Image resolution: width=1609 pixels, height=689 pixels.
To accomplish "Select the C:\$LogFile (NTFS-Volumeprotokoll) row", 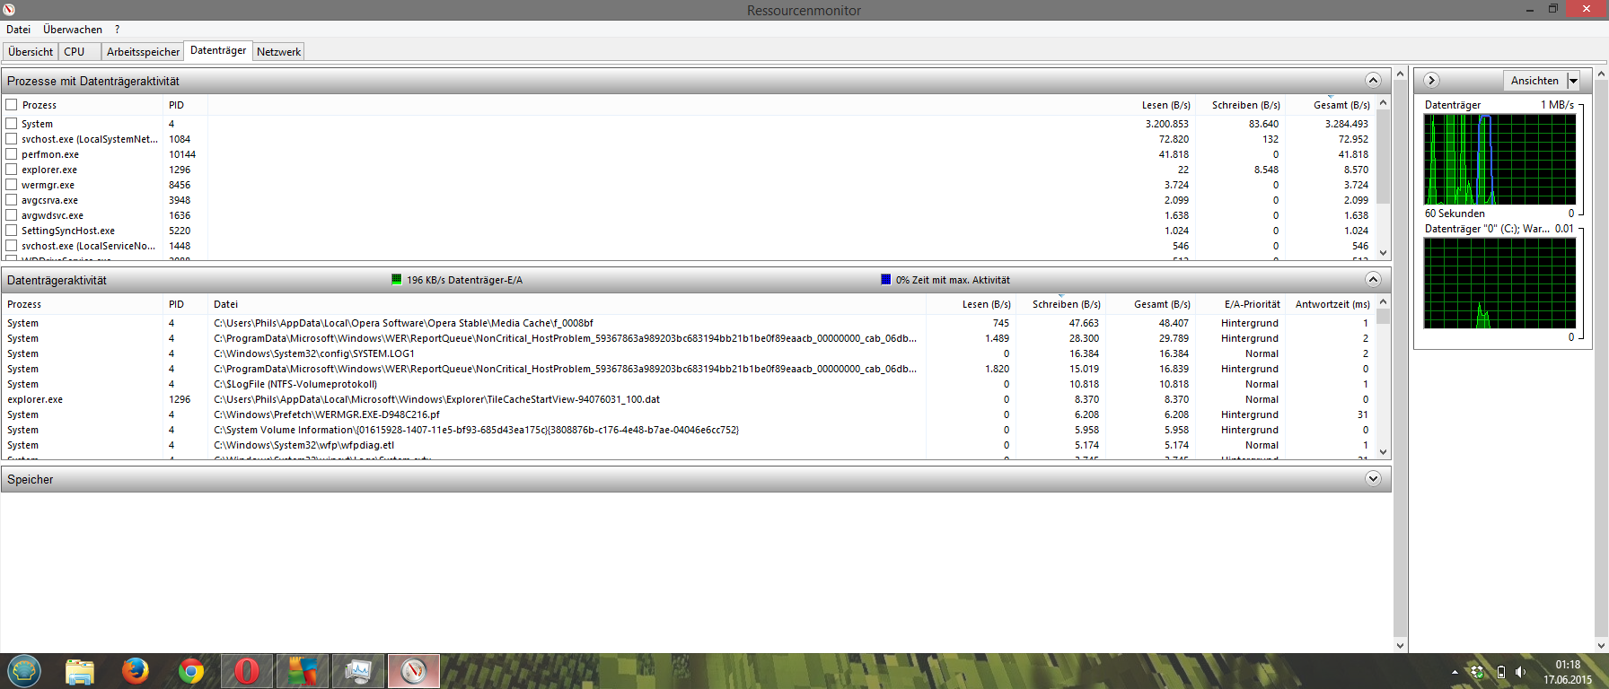I will pyautogui.click(x=689, y=384).
